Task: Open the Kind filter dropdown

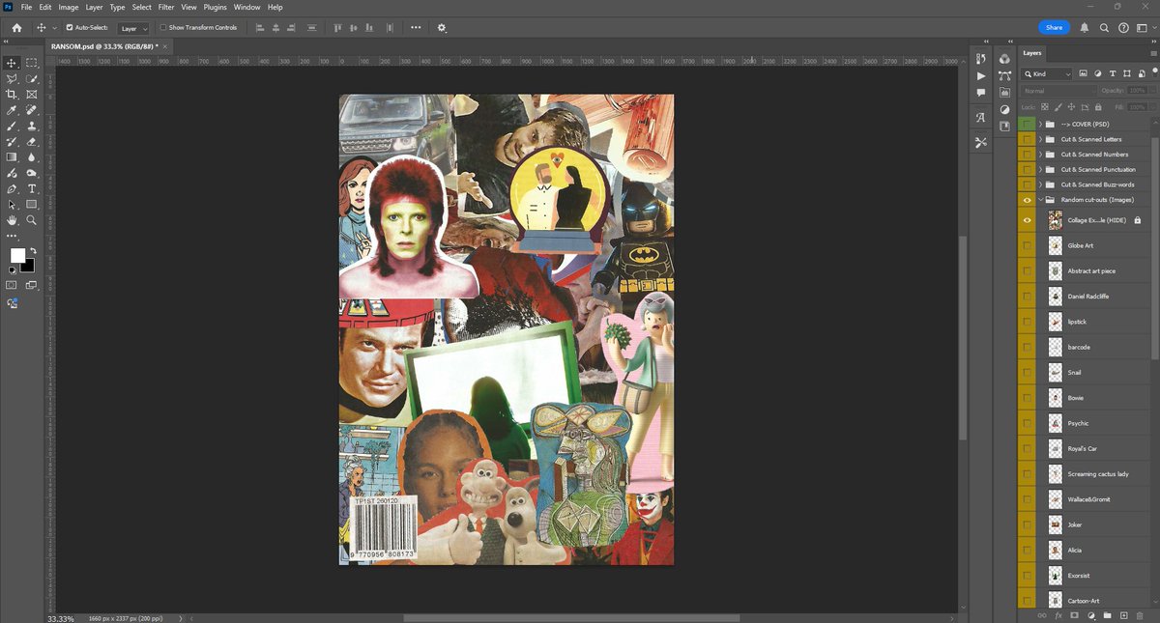Action: pyautogui.click(x=1048, y=73)
